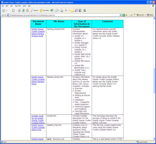
Task: Open the Messenger toolbar icon
Action: coord(84,10)
